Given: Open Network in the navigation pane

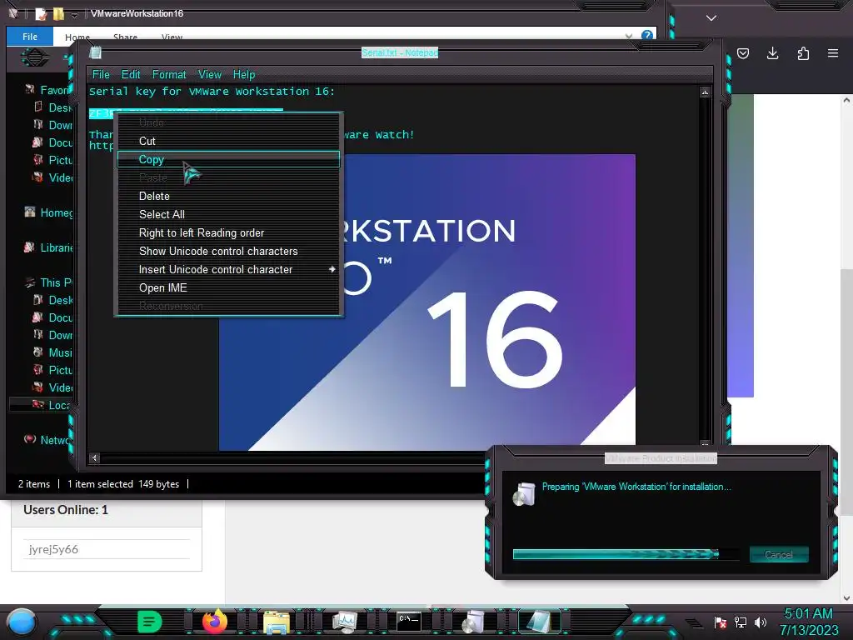Looking at the screenshot, I should pos(56,440).
